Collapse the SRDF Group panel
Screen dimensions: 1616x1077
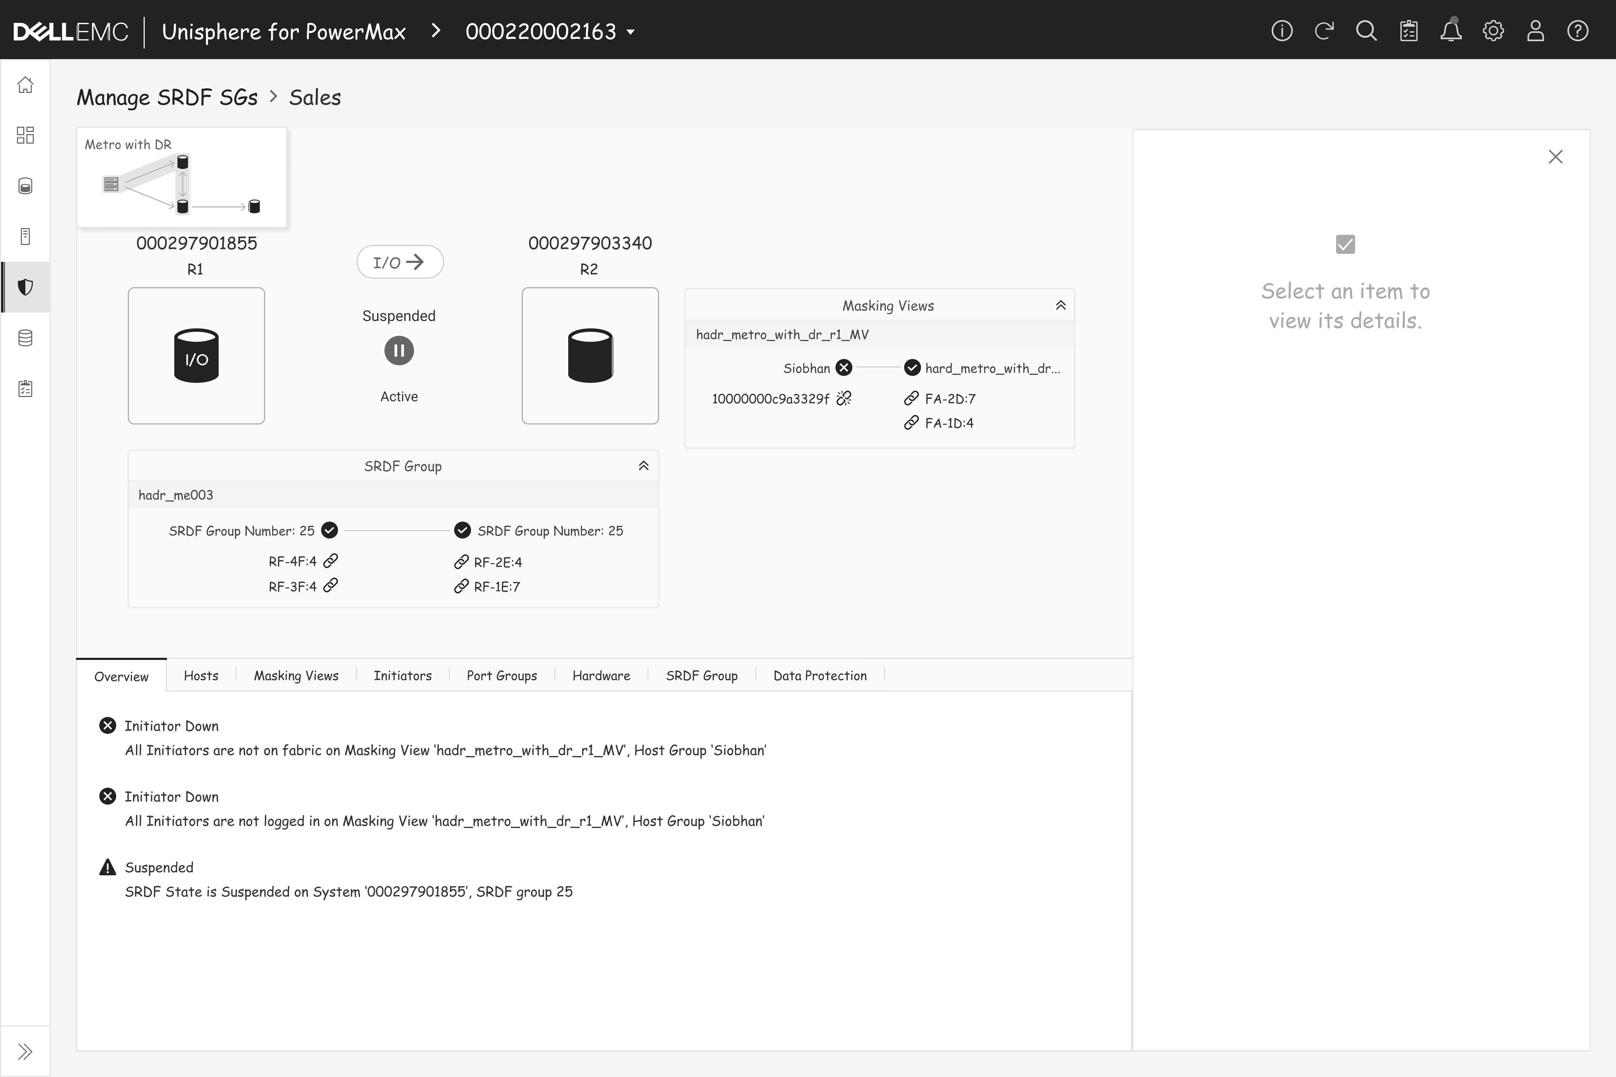click(643, 466)
